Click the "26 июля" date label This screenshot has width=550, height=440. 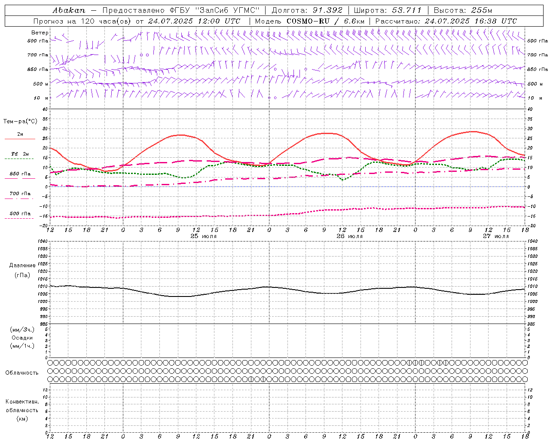350,236
